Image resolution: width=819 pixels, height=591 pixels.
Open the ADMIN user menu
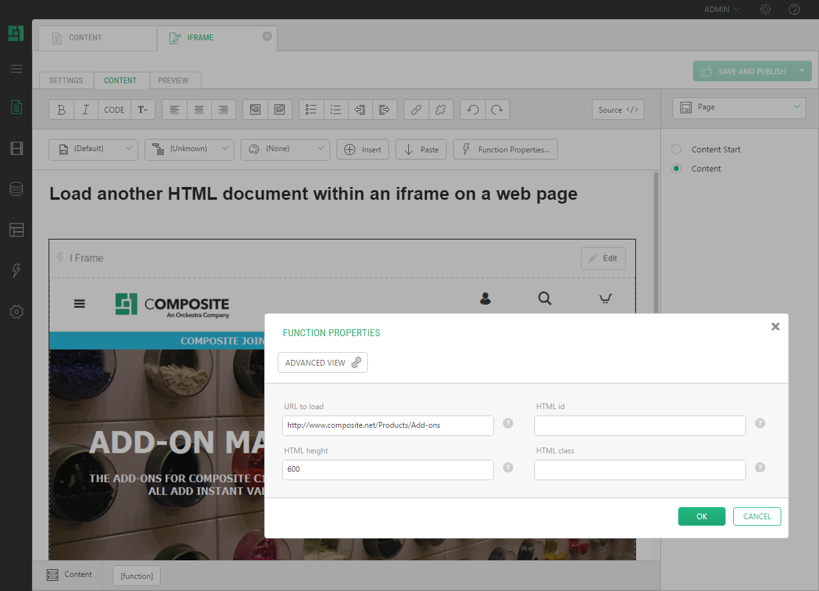[721, 10]
